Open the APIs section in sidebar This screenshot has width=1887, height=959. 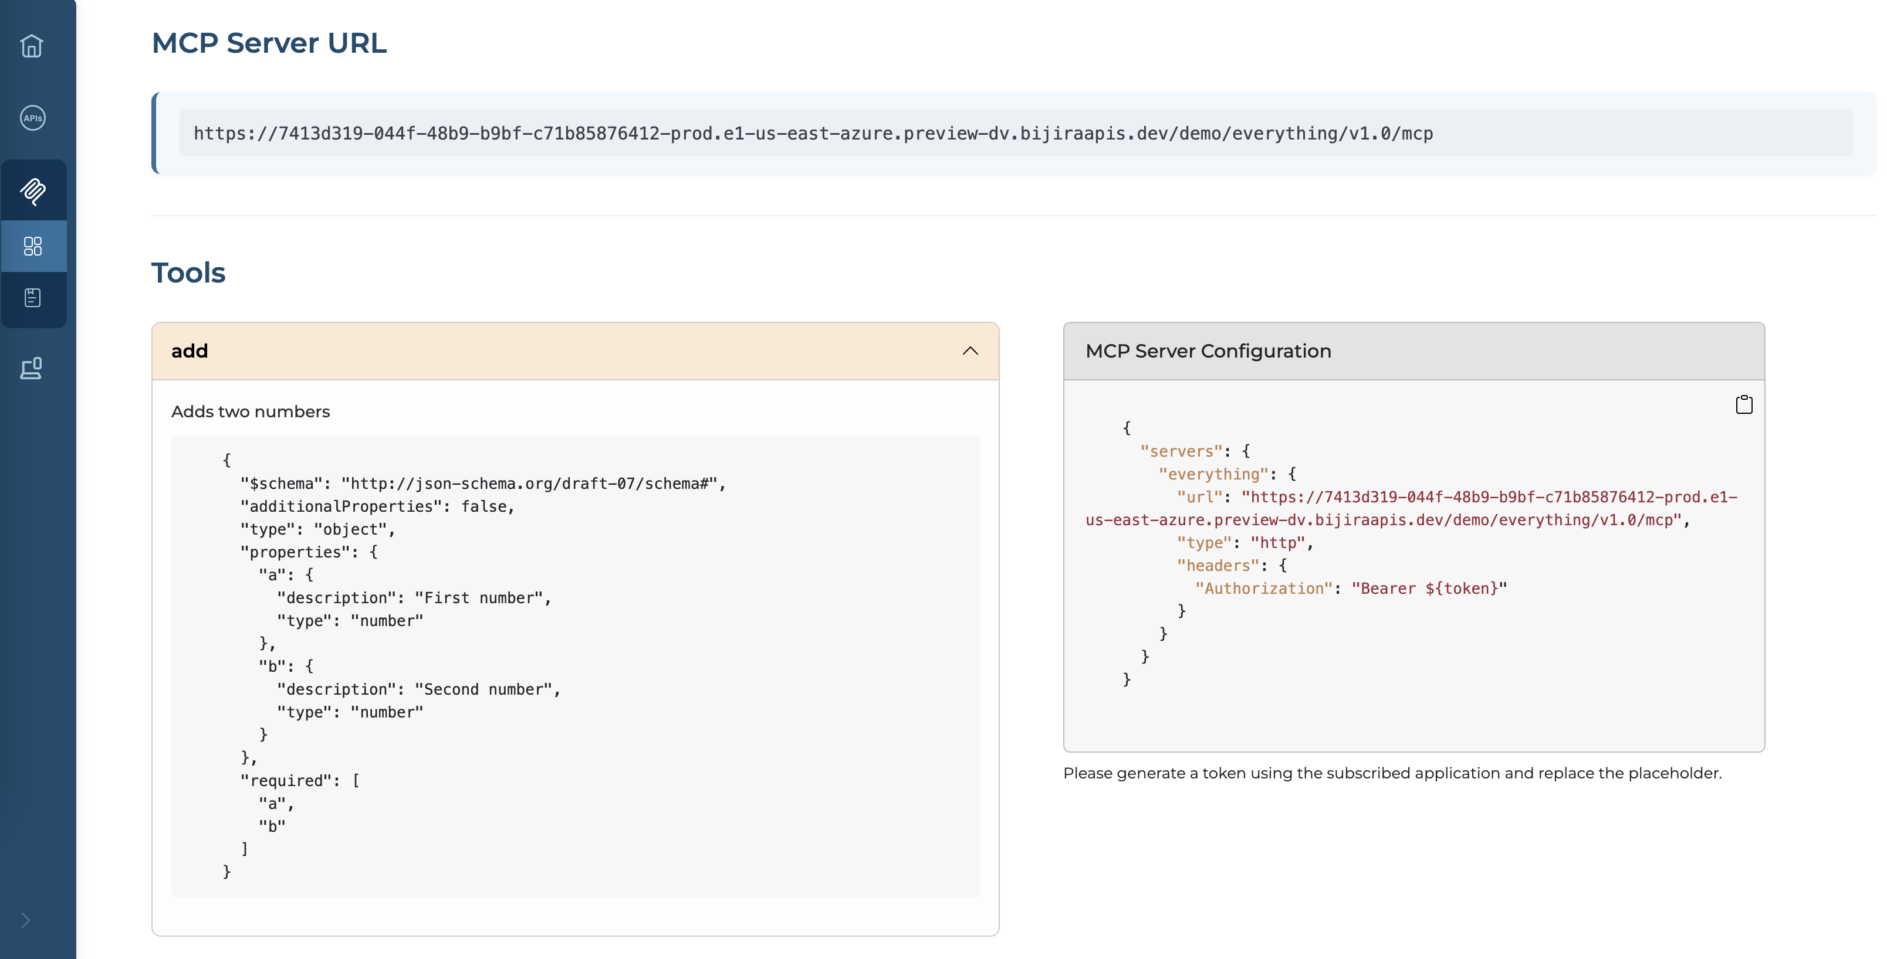(x=32, y=118)
